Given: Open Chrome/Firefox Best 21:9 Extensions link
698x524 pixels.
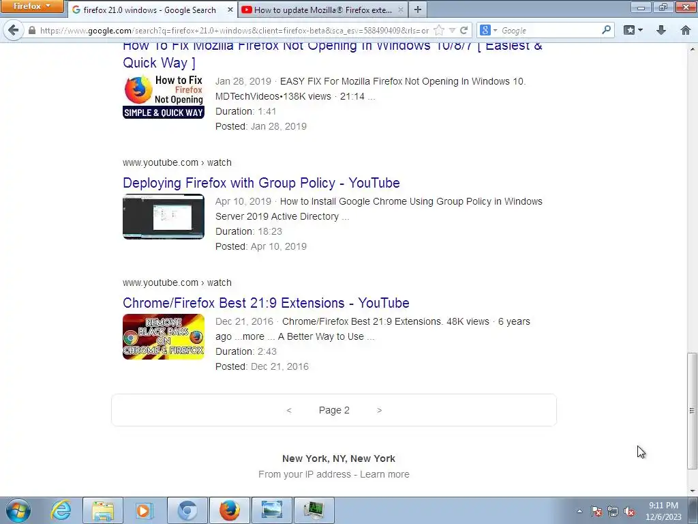Looking at the screenshot, I should [266, 303].
